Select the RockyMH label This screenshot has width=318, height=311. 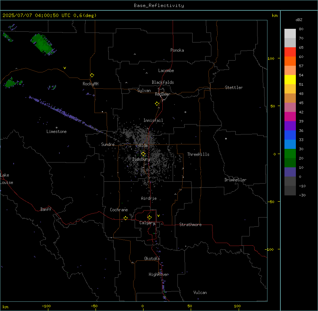(90, 84)
